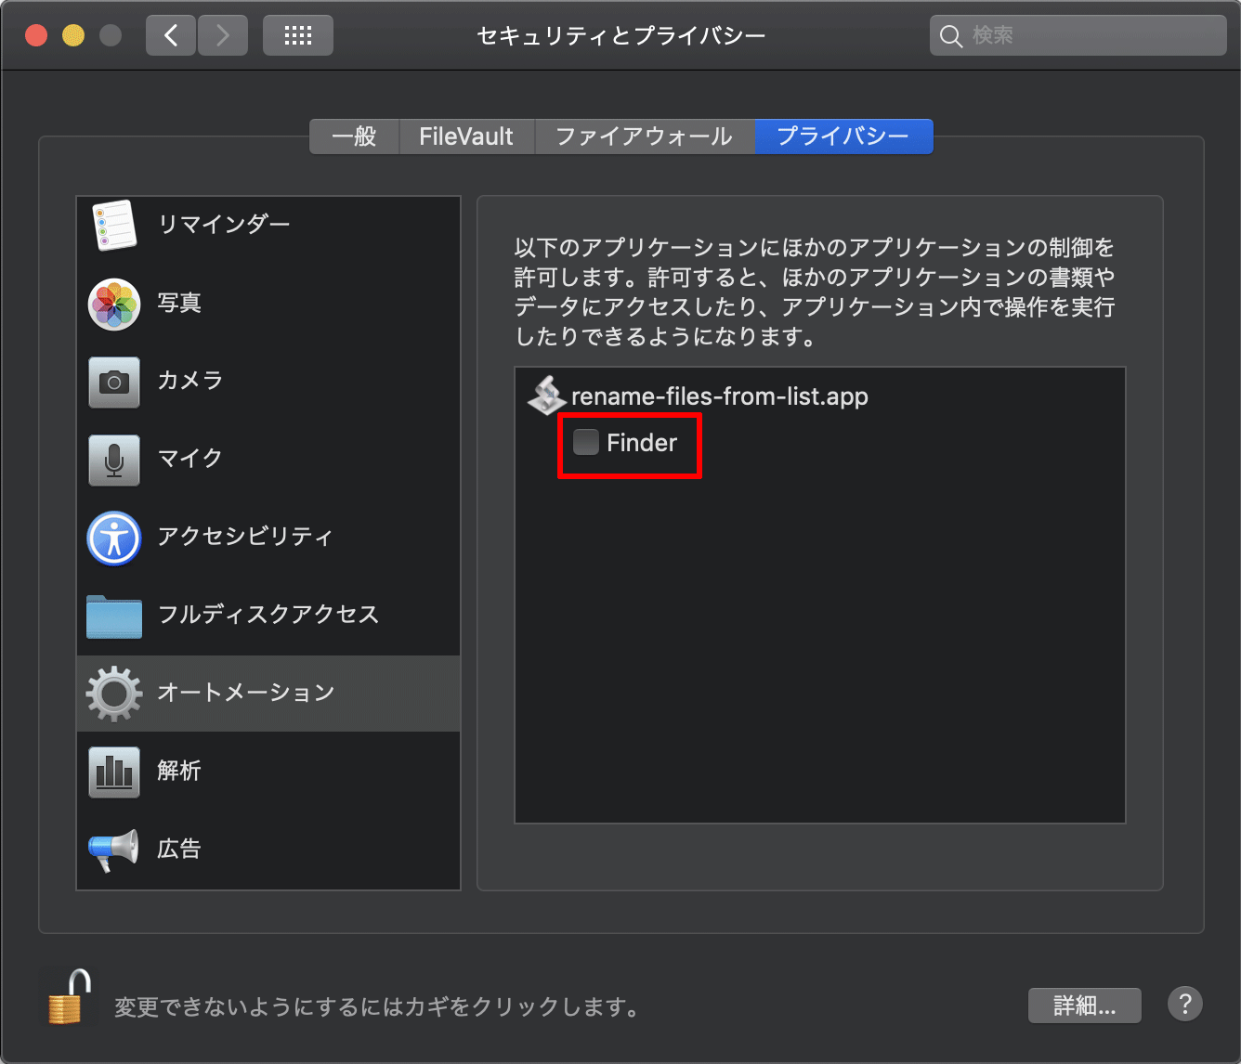Click the search magnifier icon
The image size is (1241, 1064).
pyautogui.click(x=951, y=36)
